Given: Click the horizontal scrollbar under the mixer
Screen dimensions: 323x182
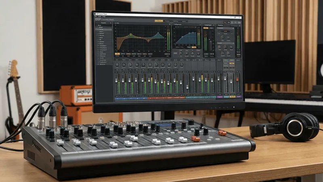Looking at the screenshot, I should 166,99.
